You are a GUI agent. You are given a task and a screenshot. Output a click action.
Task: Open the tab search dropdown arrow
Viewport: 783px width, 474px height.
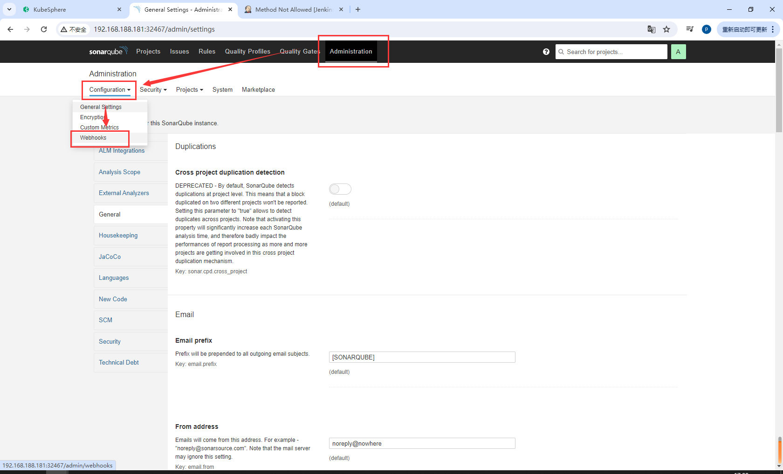pyautogui.click(x=9, y=9)
